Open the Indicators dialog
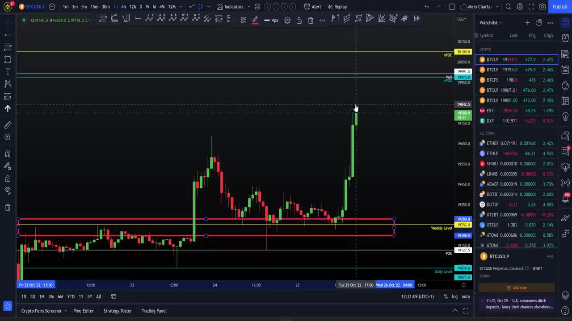 (x=230, y=7)
